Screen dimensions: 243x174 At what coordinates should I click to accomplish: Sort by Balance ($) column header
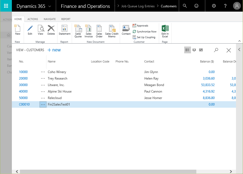click(x=207, y=61)
